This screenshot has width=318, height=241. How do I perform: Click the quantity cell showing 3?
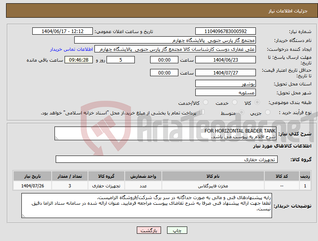point(70,186)
